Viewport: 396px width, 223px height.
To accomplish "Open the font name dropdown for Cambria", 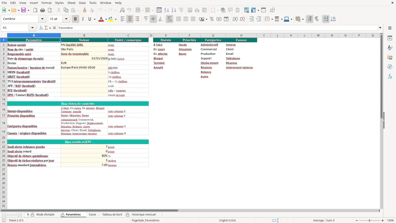I will (42, 19).
